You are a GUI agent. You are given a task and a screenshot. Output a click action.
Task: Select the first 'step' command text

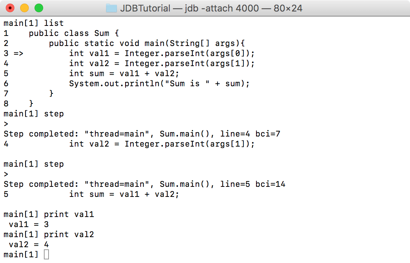(55, 114)
